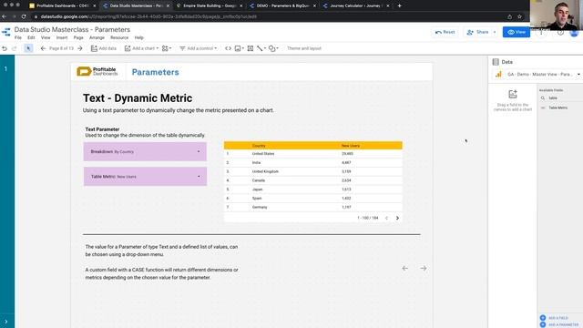Go to the previous page arrow in toolbar
This screenshot has height=328, width=583.
(x=43, y=48)
